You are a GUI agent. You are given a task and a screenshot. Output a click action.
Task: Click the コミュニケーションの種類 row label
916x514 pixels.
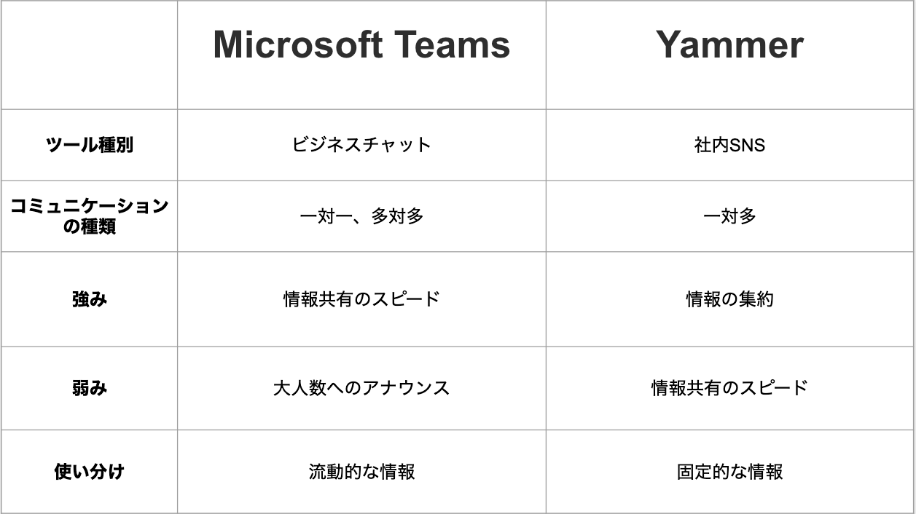pos(89,216)
